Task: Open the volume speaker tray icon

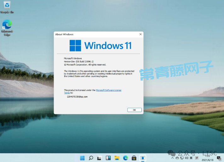Action: point(187,158)
